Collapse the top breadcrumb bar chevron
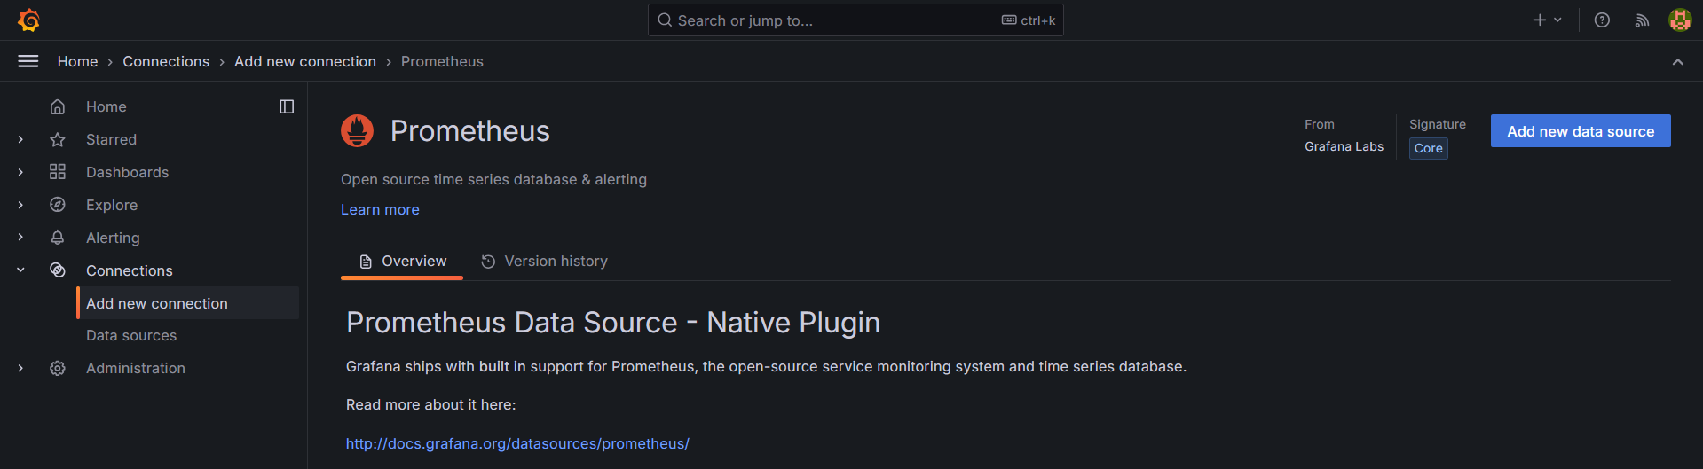Screen dimensions: 1703x469 coord(1677,62)
